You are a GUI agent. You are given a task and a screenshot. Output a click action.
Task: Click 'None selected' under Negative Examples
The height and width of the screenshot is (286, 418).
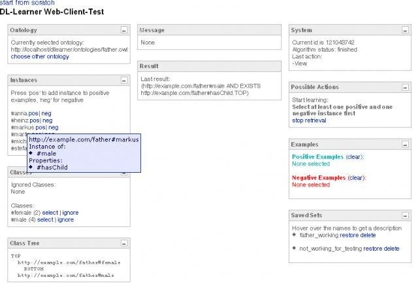pos(311,185)
